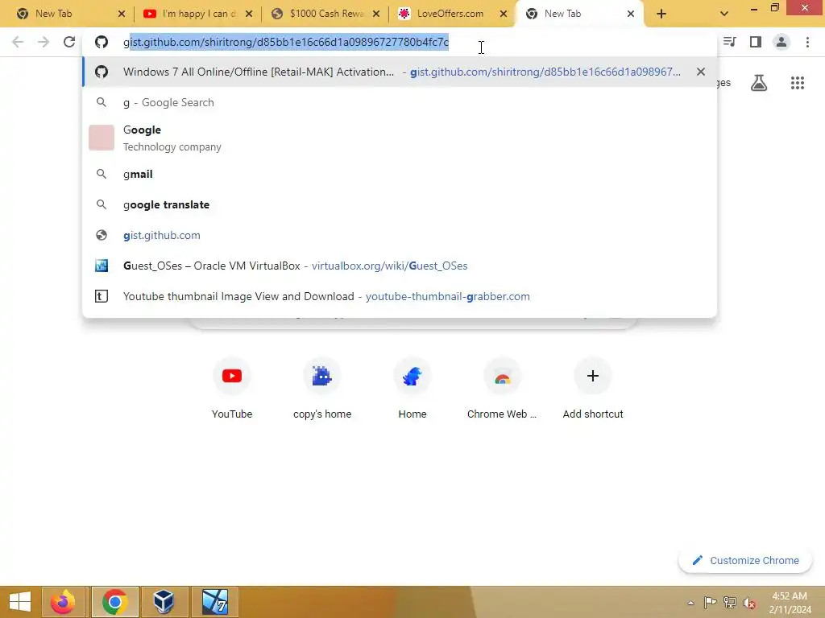Launch Firefox from the taskbar
Viewport: 825px width, 618px height.
63,602
